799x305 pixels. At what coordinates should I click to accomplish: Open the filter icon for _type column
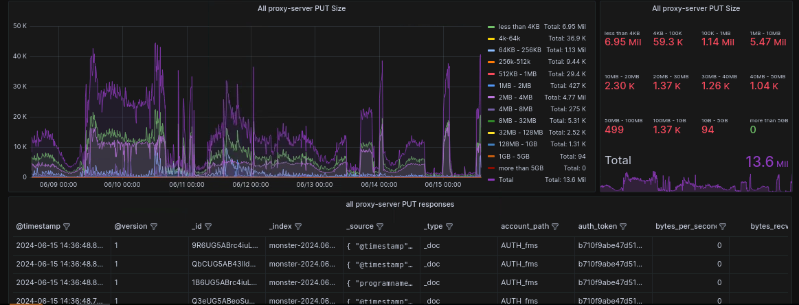coord(449,226)
